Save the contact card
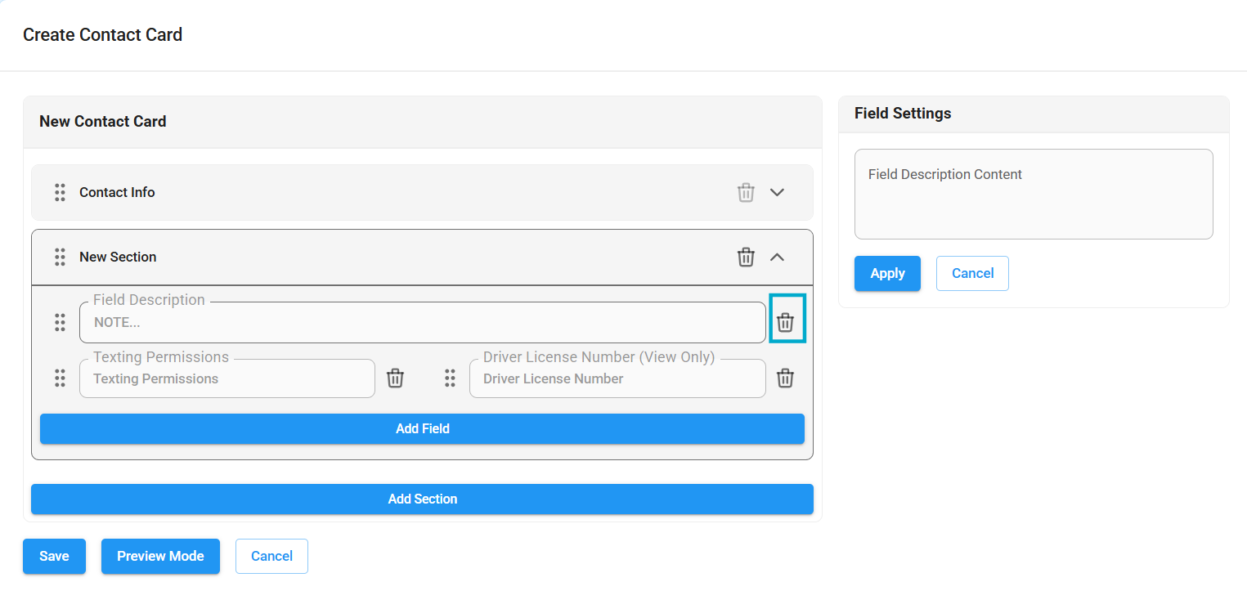 click(54, 556)
